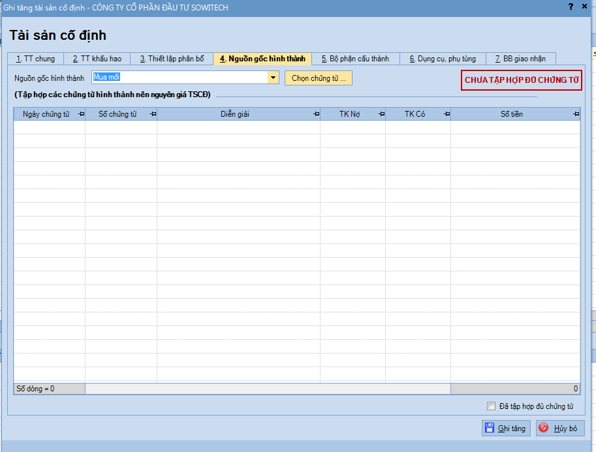596x452 pixels.
Task: Switch to BB giao nhận tab
Action: point(520,59)
